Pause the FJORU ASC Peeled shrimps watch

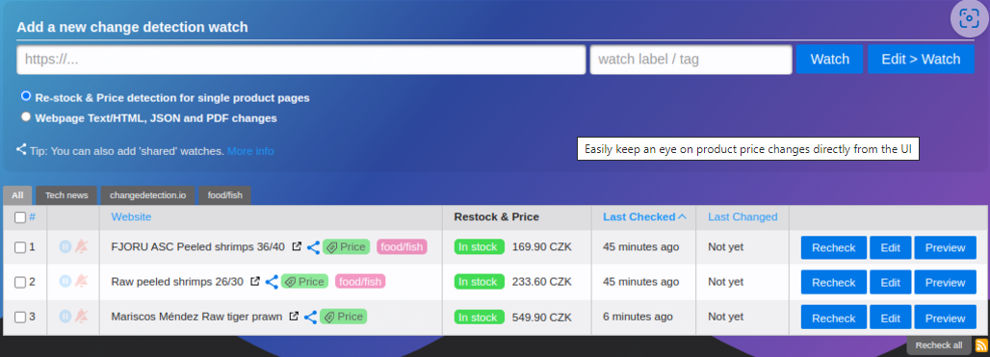click(65, 246)
